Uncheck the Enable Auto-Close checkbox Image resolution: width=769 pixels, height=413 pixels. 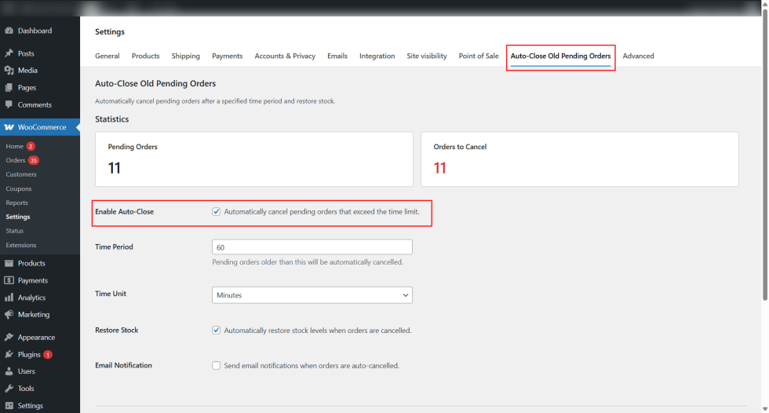[x=217, y=212]
